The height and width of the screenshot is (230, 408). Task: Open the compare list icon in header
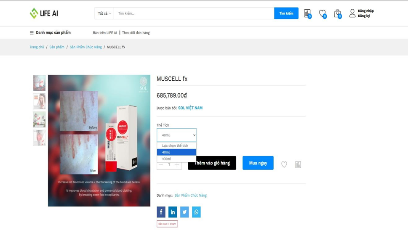click(x=307, y=13)
